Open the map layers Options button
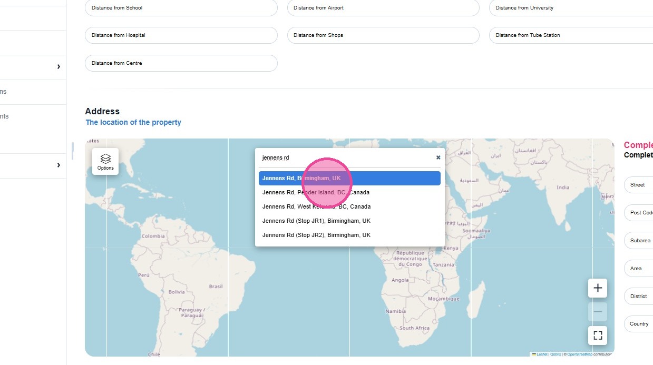 click(105, 161)
